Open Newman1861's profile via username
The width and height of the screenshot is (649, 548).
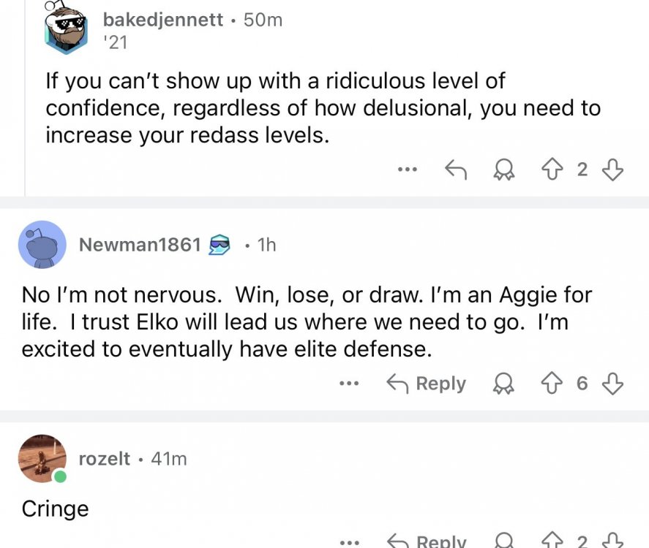[x=139, y=245]
